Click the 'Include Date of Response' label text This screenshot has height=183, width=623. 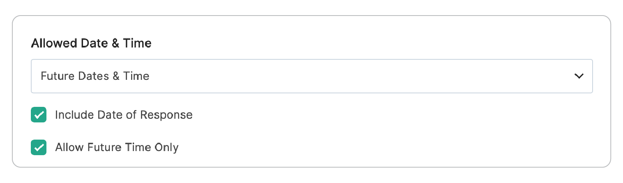click(124, 115)
